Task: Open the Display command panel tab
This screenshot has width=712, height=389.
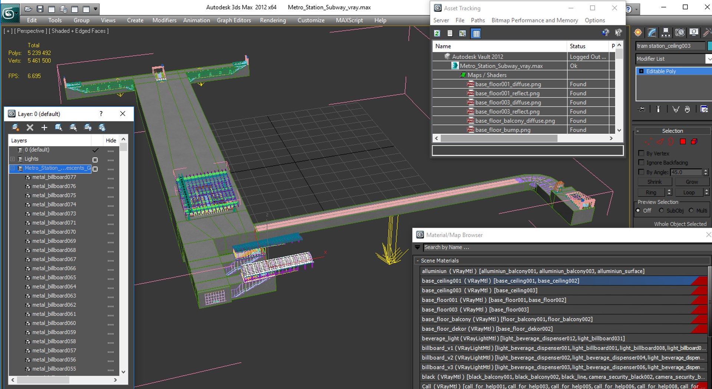Action: pyautogui.click(x=693, y=33)
